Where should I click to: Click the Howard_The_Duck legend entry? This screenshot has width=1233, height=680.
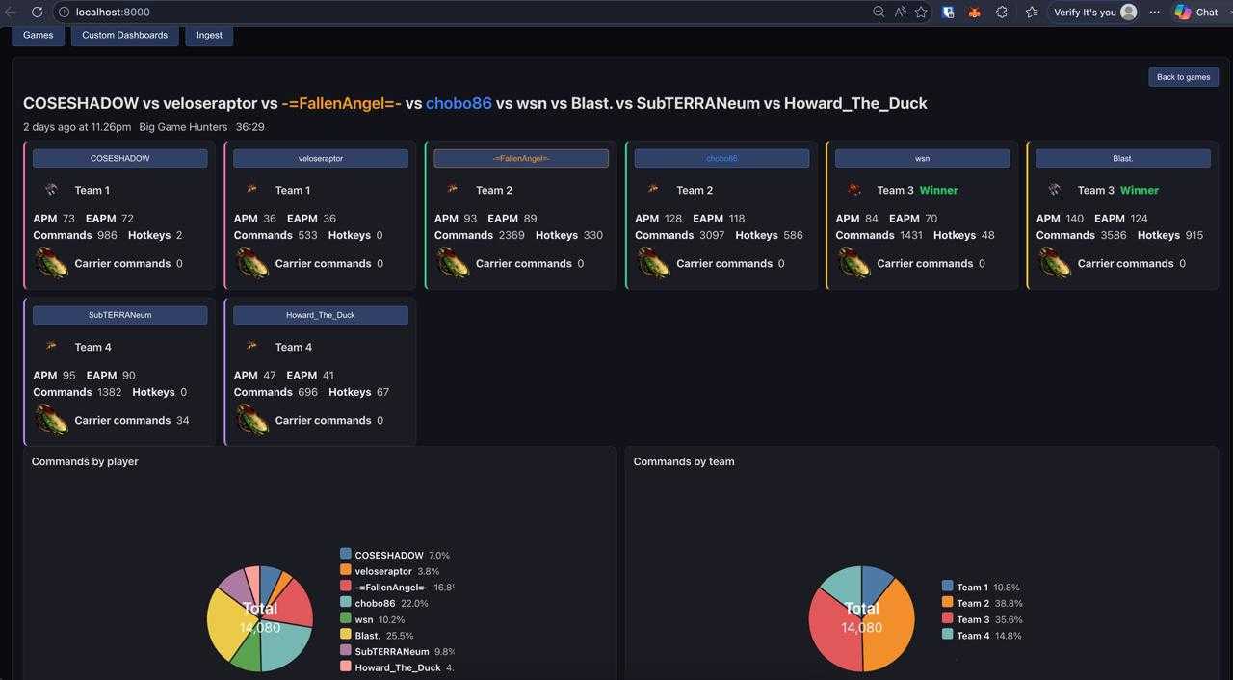pos(397,667)
